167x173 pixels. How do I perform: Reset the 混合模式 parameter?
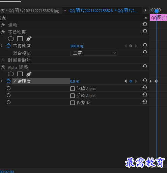[x=145, y=52]
